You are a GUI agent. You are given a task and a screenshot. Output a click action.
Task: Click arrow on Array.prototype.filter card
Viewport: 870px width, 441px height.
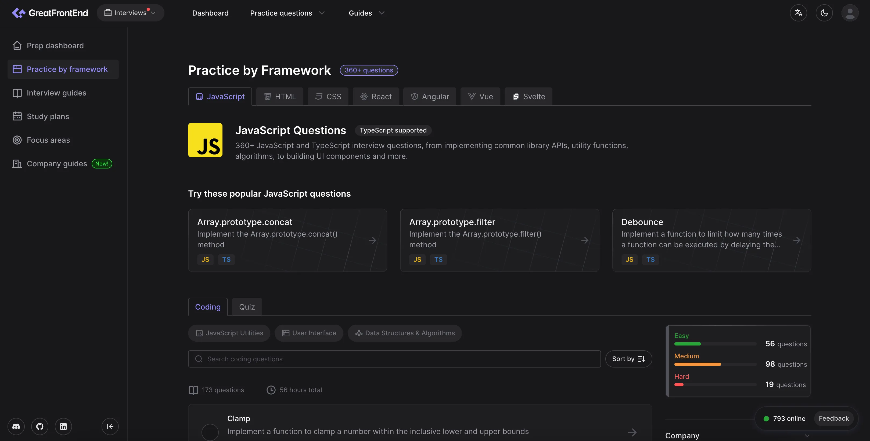(585, 240)
